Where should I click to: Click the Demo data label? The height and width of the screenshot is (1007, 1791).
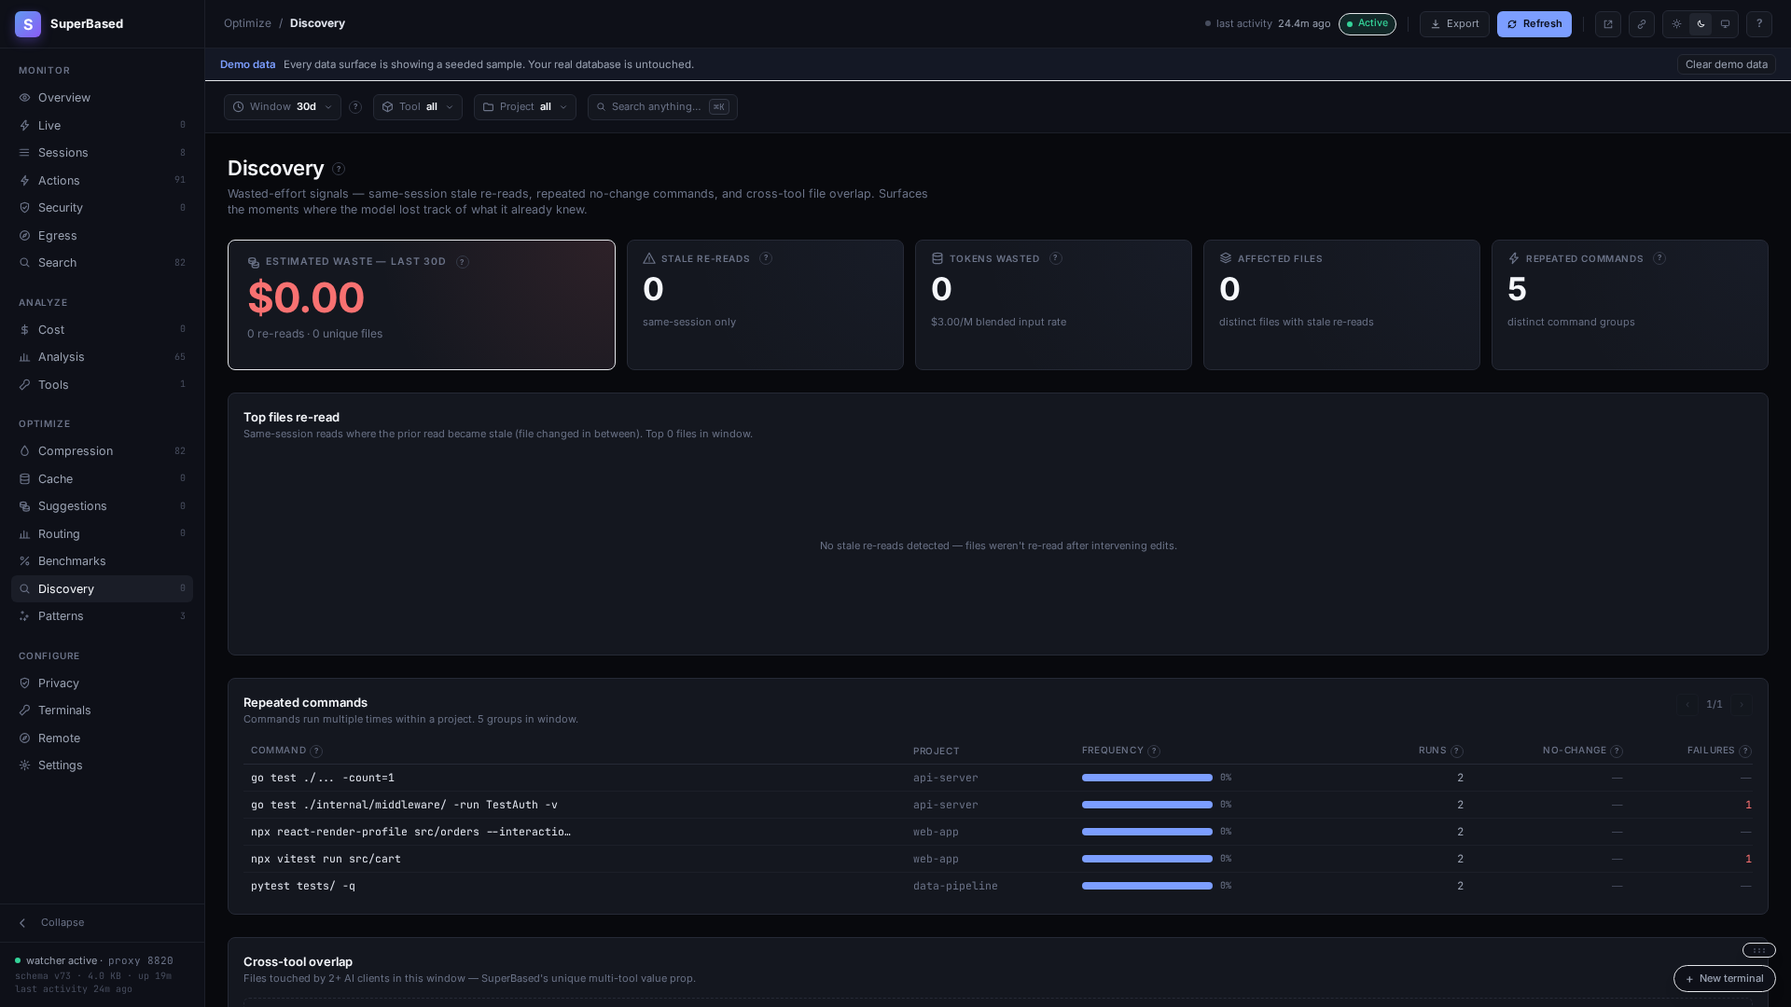(247, 64)
